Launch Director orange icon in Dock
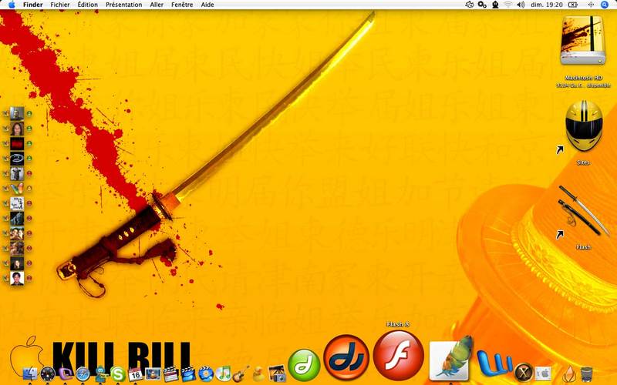 pyautogui.click(x=346, y=357)
